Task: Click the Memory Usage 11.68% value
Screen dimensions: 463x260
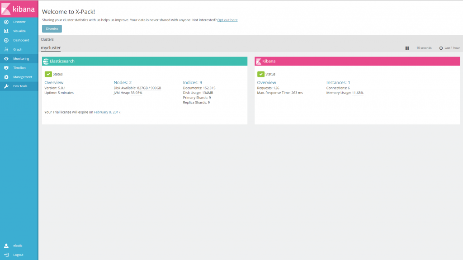Action: coord(358,93)
